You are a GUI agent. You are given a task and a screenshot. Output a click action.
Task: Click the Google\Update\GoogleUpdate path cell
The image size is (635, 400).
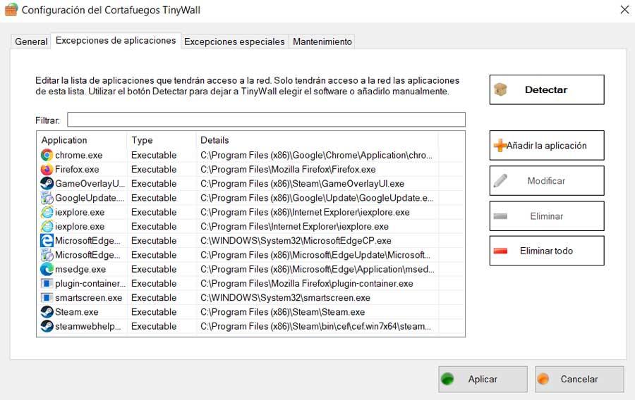click(x=317, y=198)
